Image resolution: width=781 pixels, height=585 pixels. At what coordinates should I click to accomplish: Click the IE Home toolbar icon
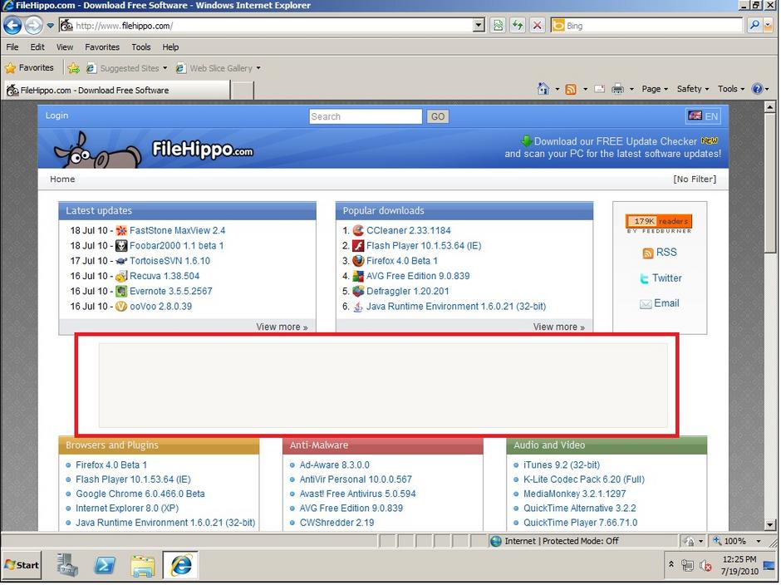pyautogui.click(x=543, y=89)
